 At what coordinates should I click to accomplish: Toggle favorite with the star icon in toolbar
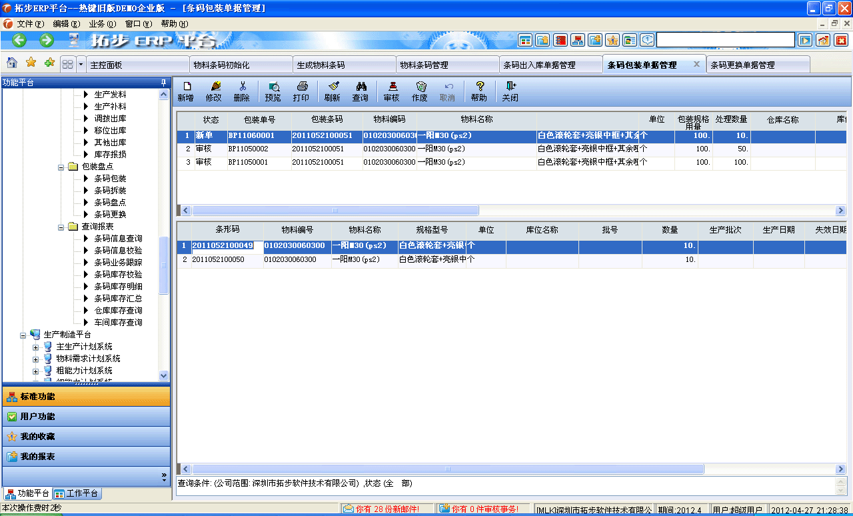[x=30, y=64]
